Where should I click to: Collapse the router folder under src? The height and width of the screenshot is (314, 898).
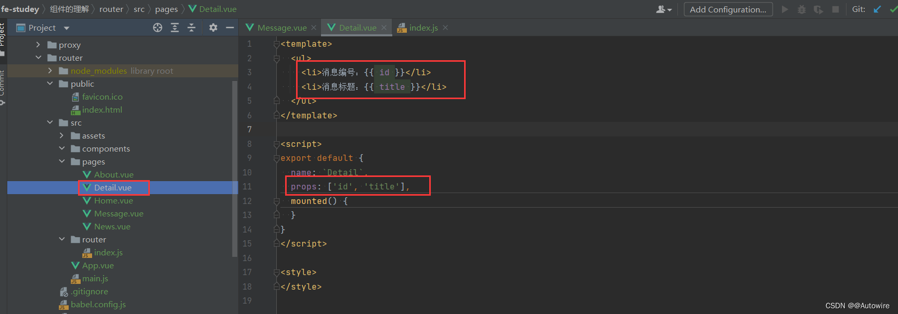tap(61, 239)
